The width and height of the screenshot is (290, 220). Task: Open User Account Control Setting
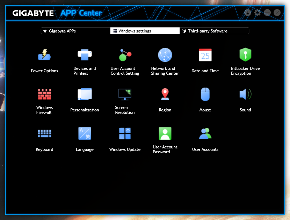tap(125, 55)
